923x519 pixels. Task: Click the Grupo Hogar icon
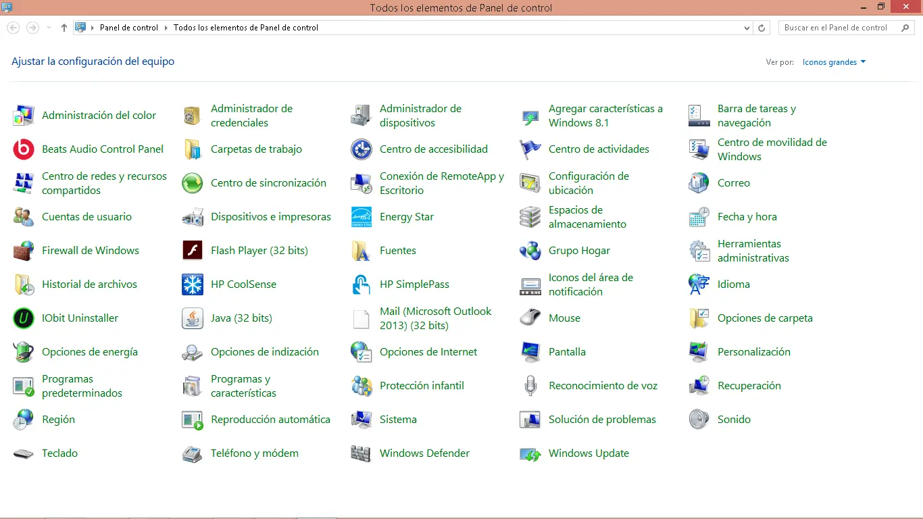[530, 251]
